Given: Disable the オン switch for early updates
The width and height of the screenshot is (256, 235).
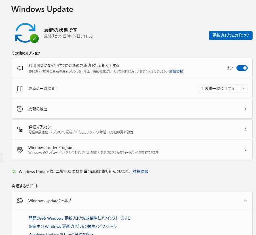Looking at the screenshot, I should point(242,68).
